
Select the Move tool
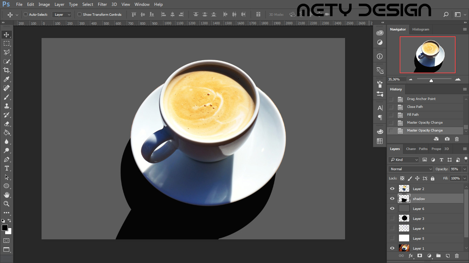(x=7, y=35)
